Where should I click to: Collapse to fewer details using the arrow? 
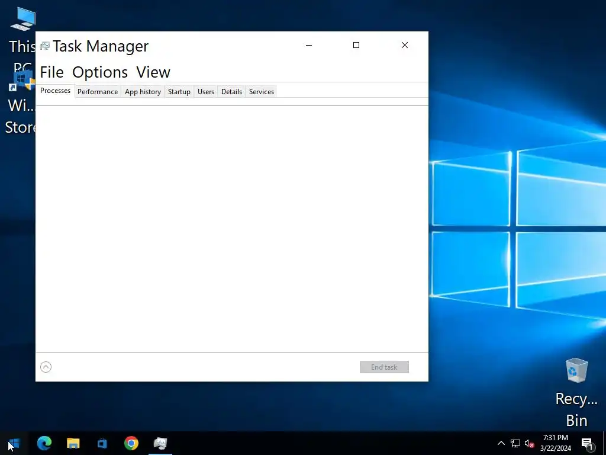(46, 367)
